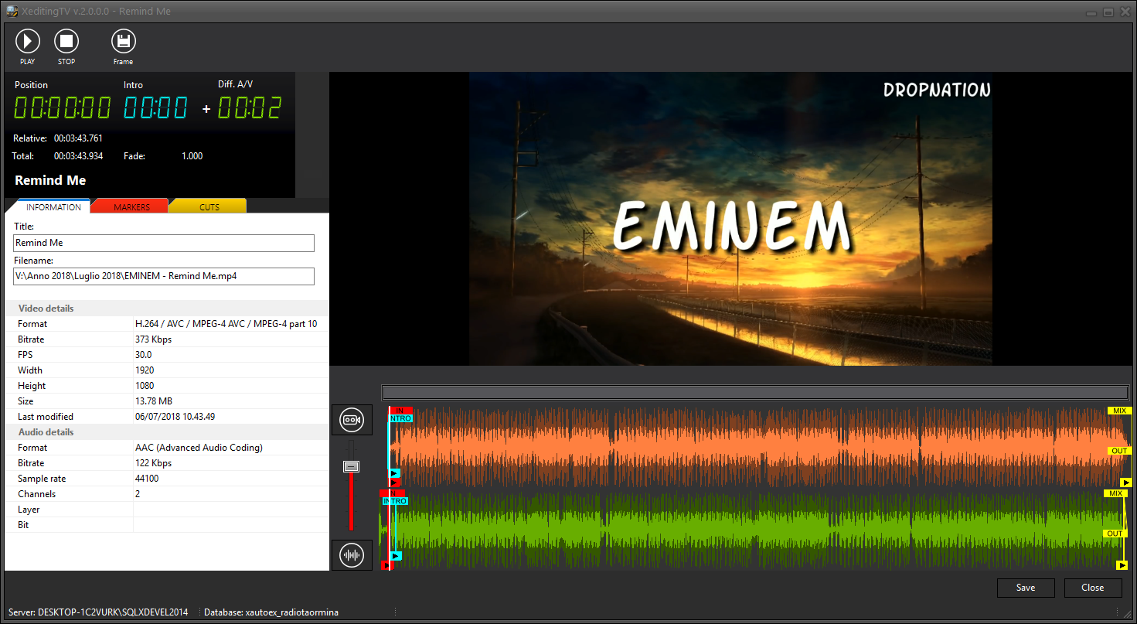Click cyan INTRO marker on orange waveform
This screenshot has width=1137, height=624.
click(x=400, y=418)
